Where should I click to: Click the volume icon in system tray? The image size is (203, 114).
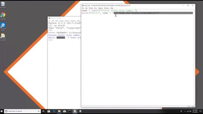click(x=190, y=111)
